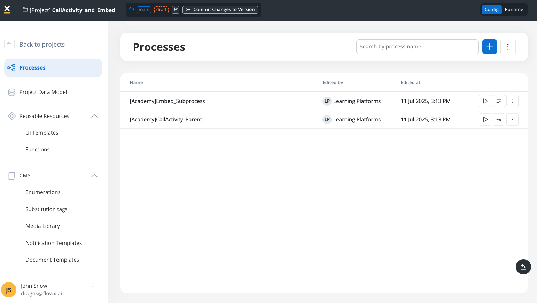Click the AI assistant sparkle button
537x303 pixels.
click(x=523, y=267)
